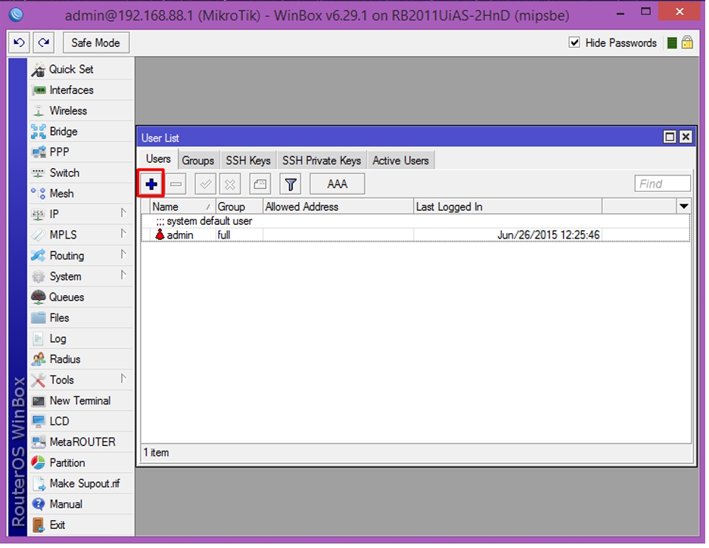The width and height of the screenshot is (709, 548).
Task: Open the Files menu item
Action: [x=82, y=318]
